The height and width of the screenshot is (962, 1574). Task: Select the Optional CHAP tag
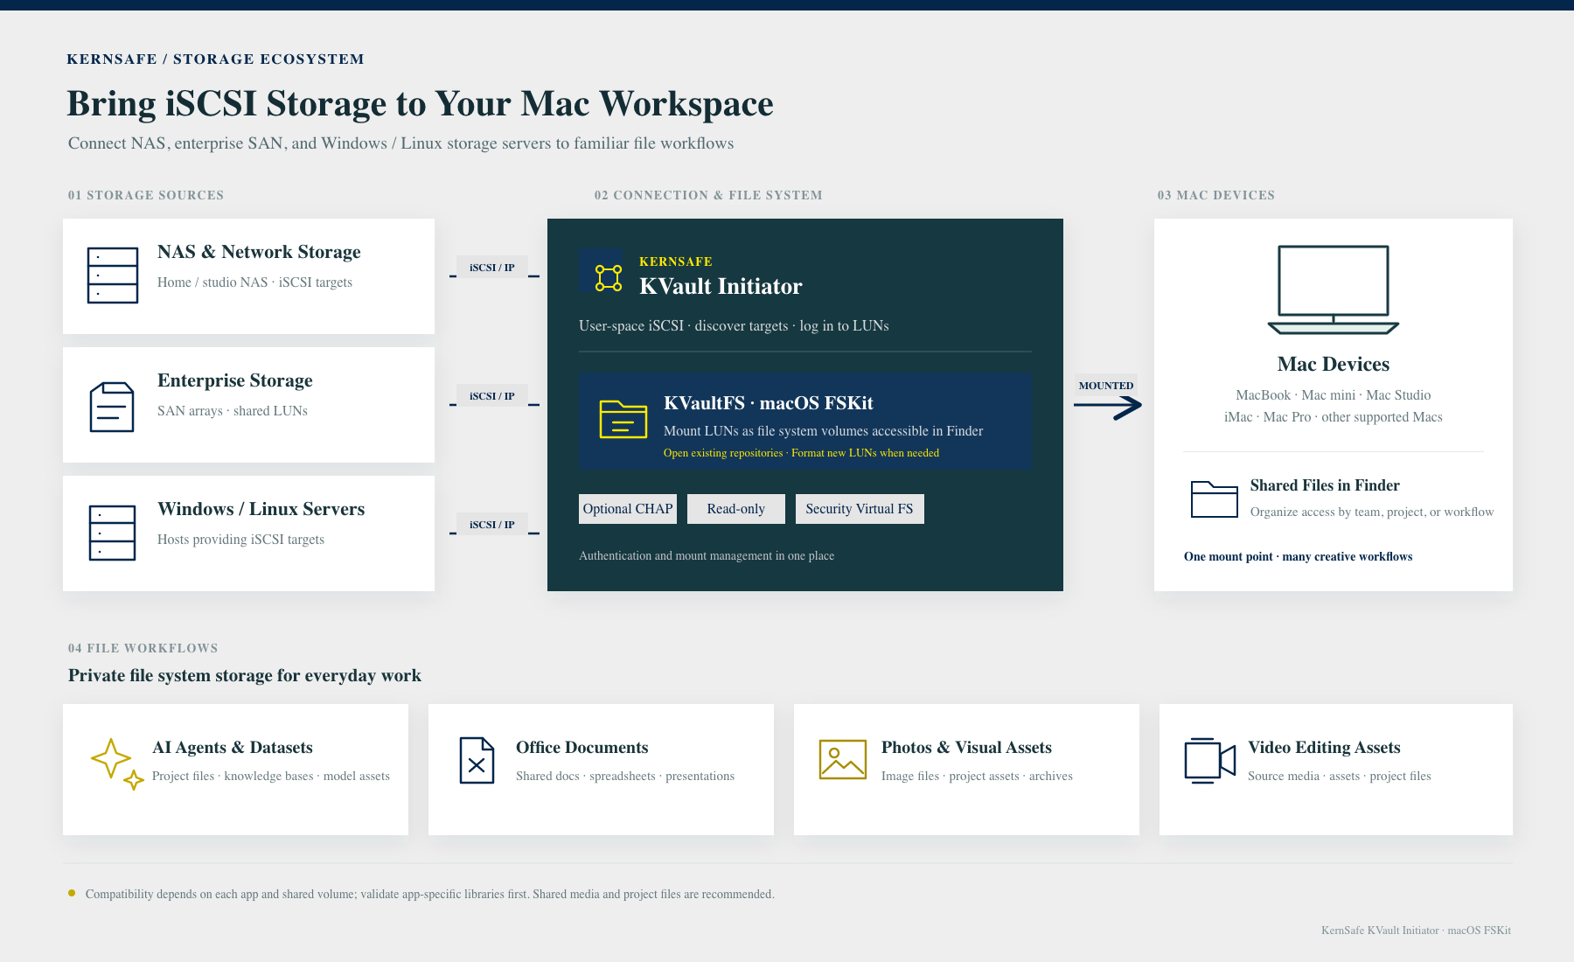[628, 509]
